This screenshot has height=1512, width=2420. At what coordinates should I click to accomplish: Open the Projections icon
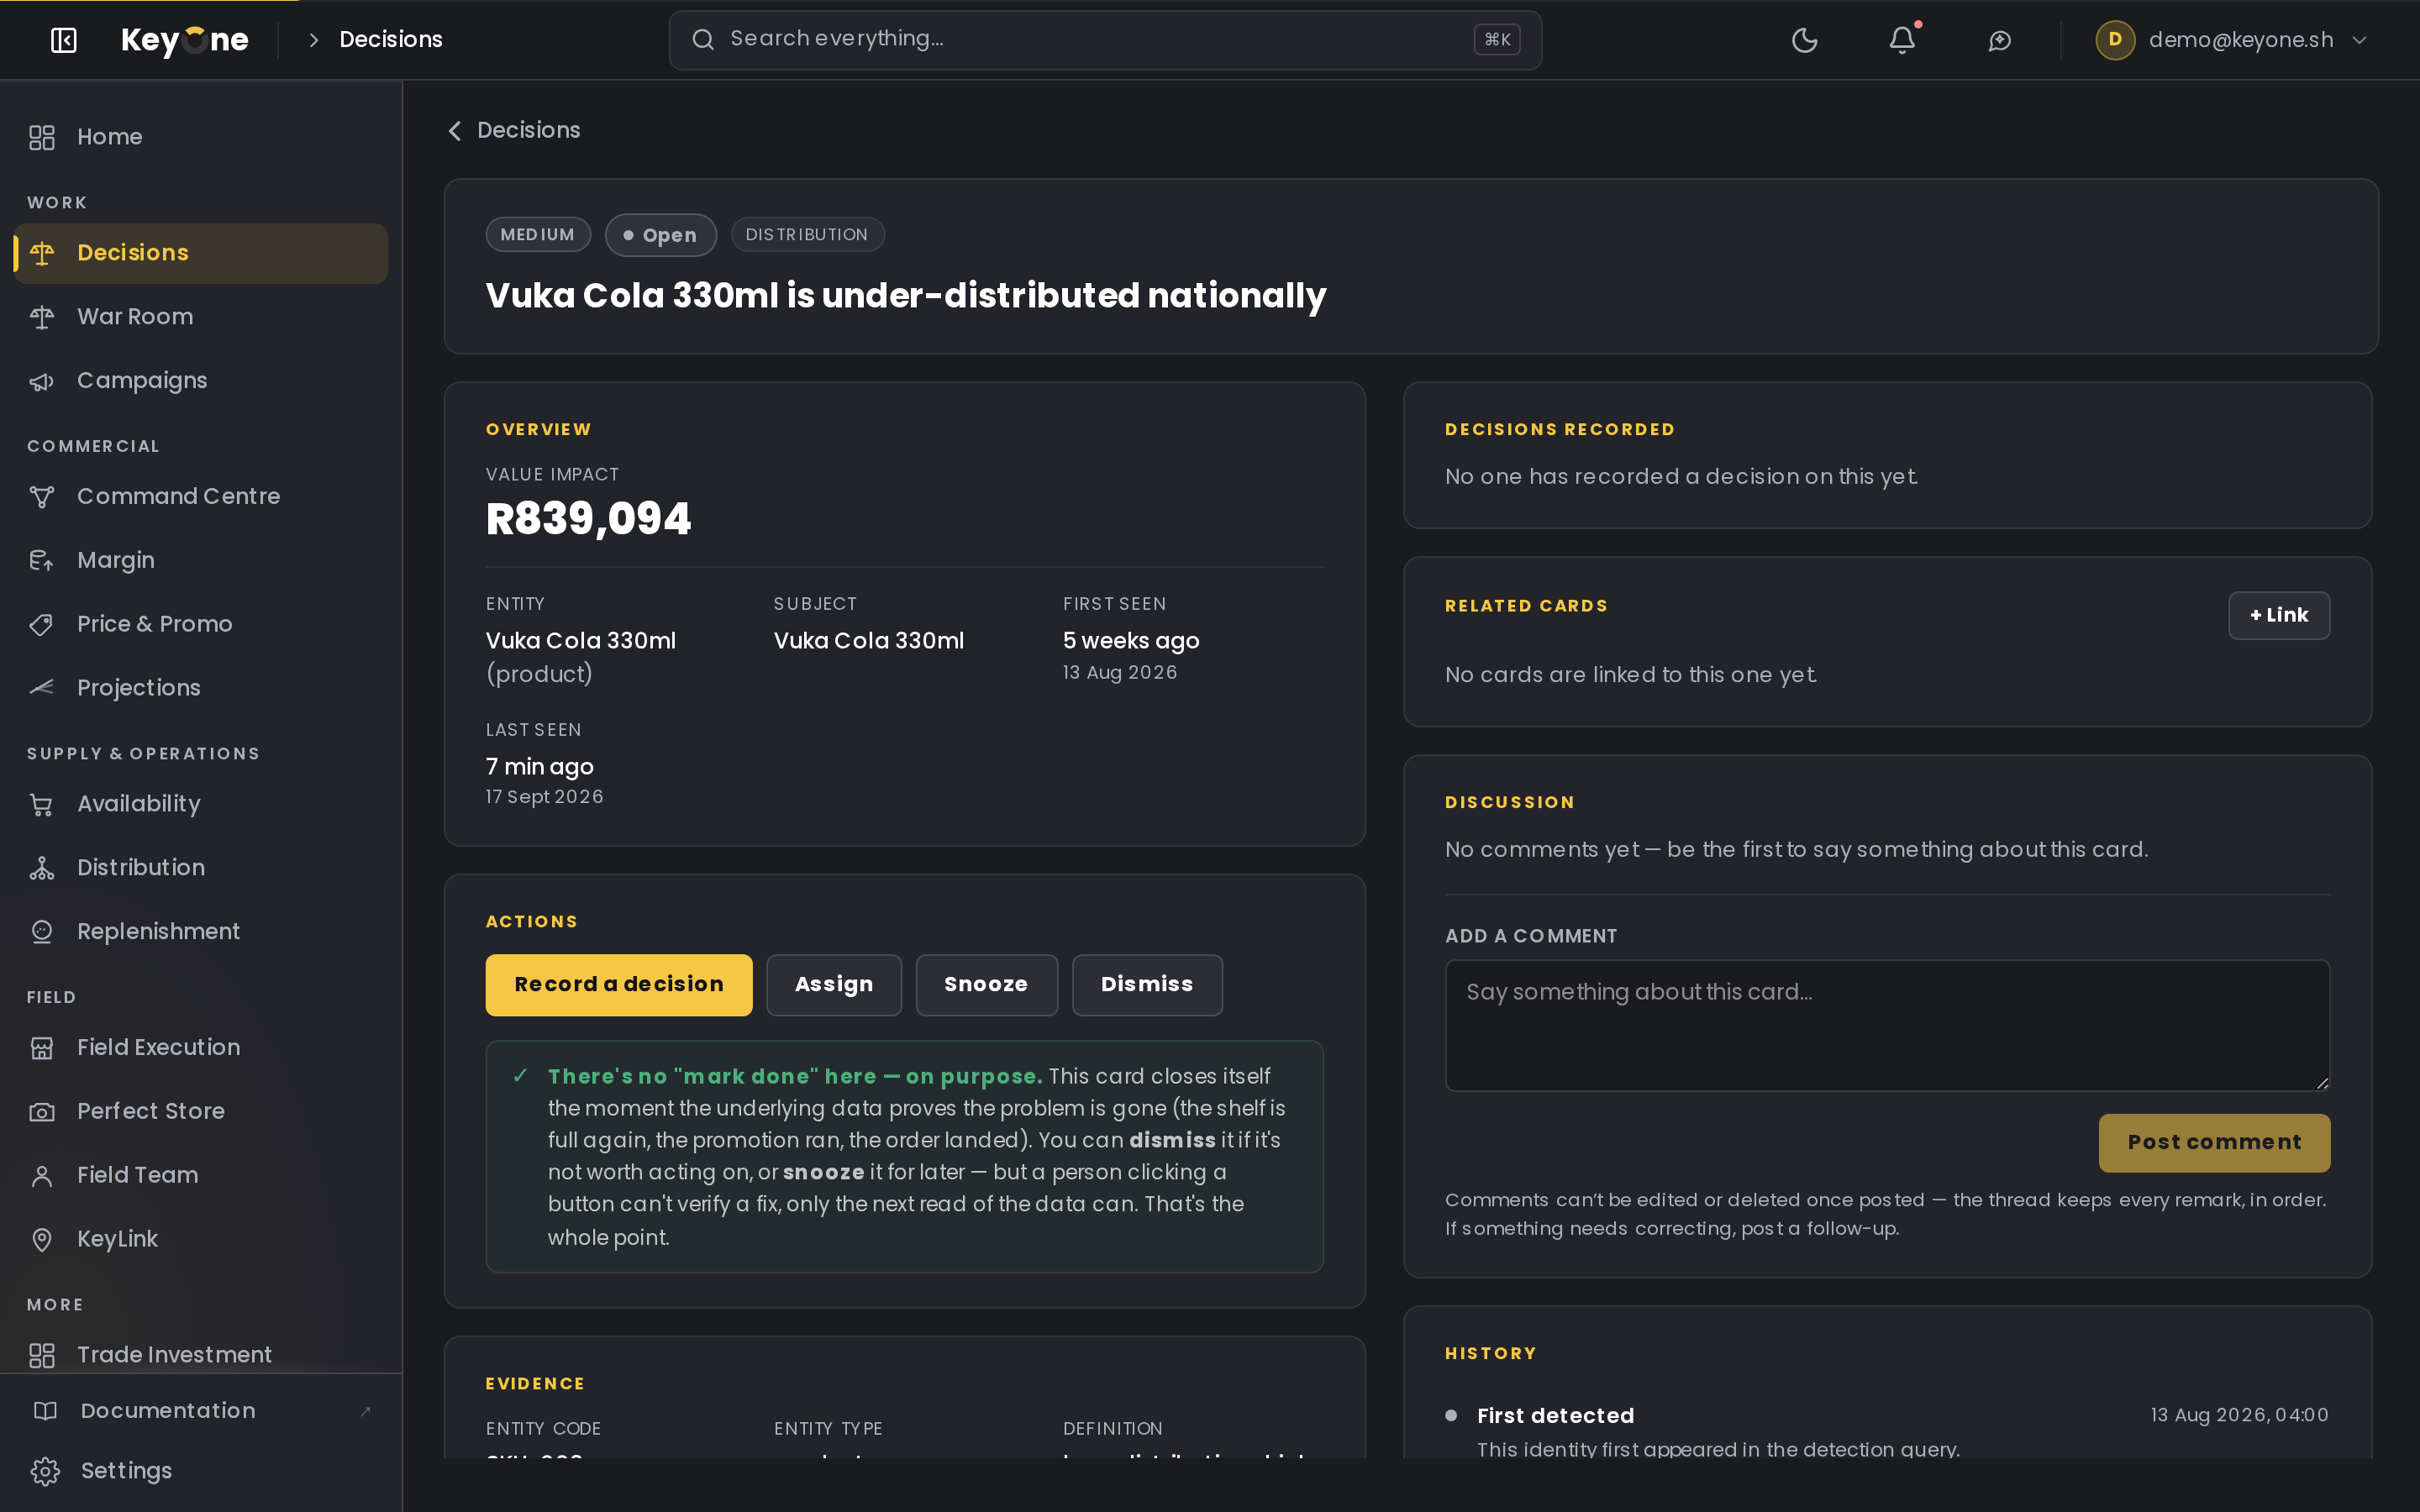[x=42, y=688]
